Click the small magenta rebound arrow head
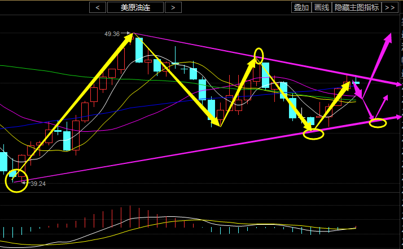The height and width of the screenshot is (249, 403). tap(386, 98)
